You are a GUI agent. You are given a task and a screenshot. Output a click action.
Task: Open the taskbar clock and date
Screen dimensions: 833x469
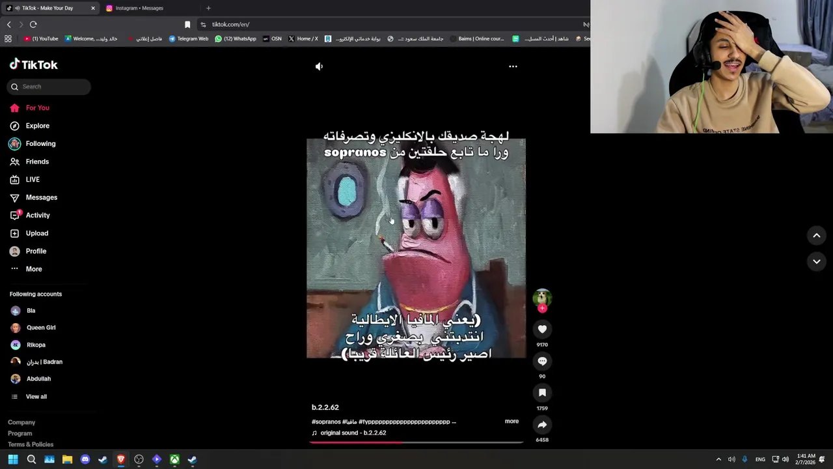[x=805, y=460]
